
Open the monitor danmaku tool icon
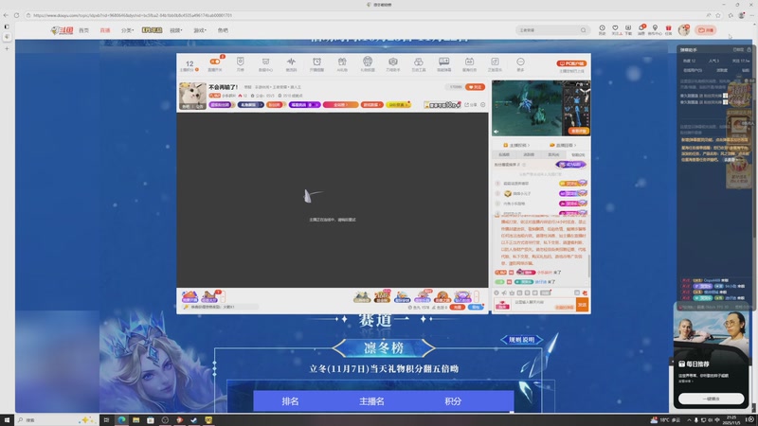point(443,62)
